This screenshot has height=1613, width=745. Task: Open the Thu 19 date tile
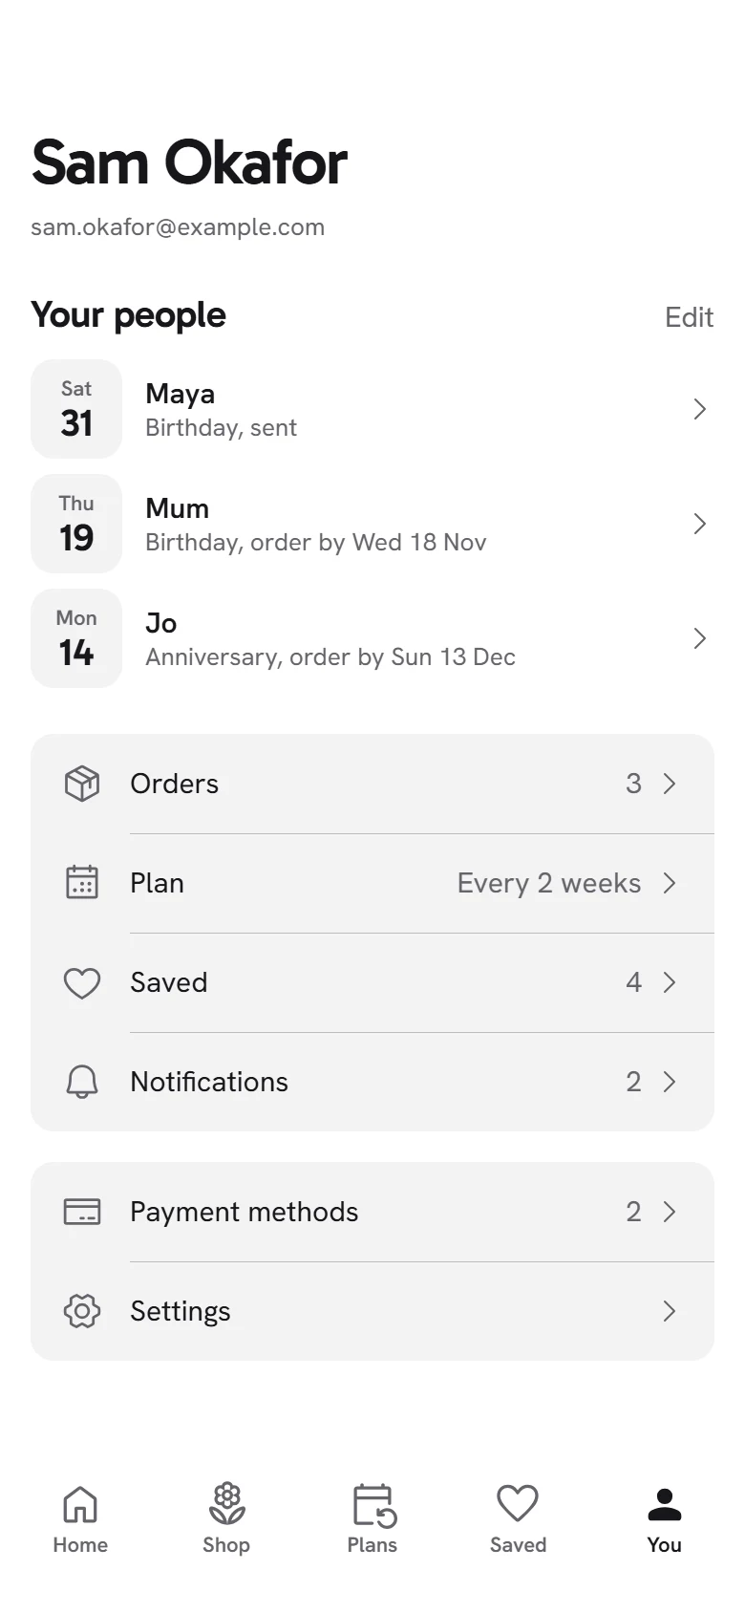pos(76,524)
